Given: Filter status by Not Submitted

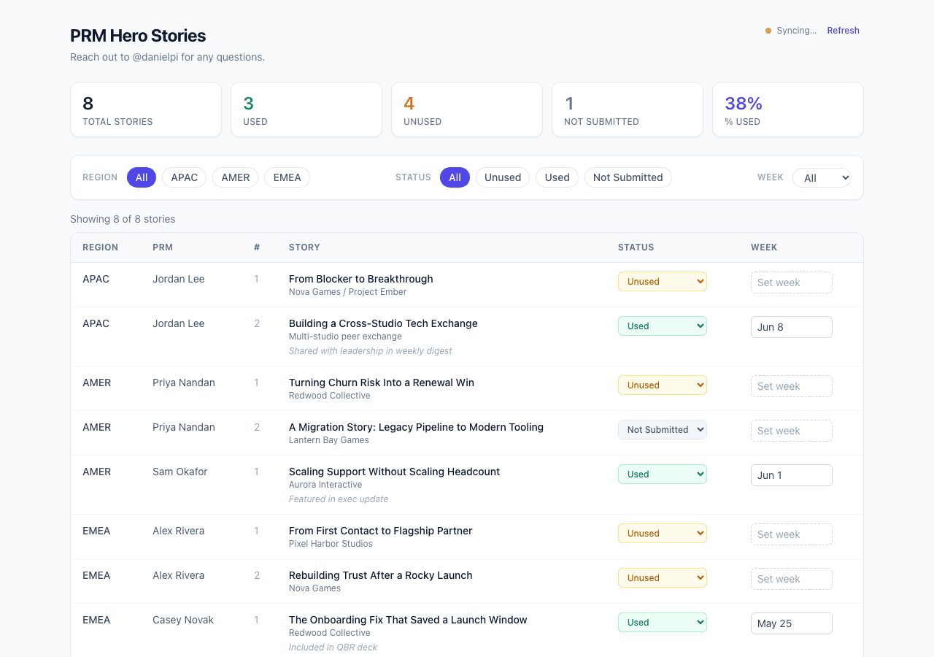Looking at the screenshot, I should point(628,177).
